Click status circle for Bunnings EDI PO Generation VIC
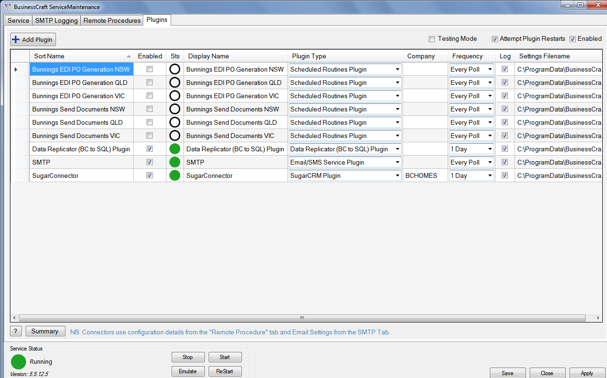 tap(175, 96)
